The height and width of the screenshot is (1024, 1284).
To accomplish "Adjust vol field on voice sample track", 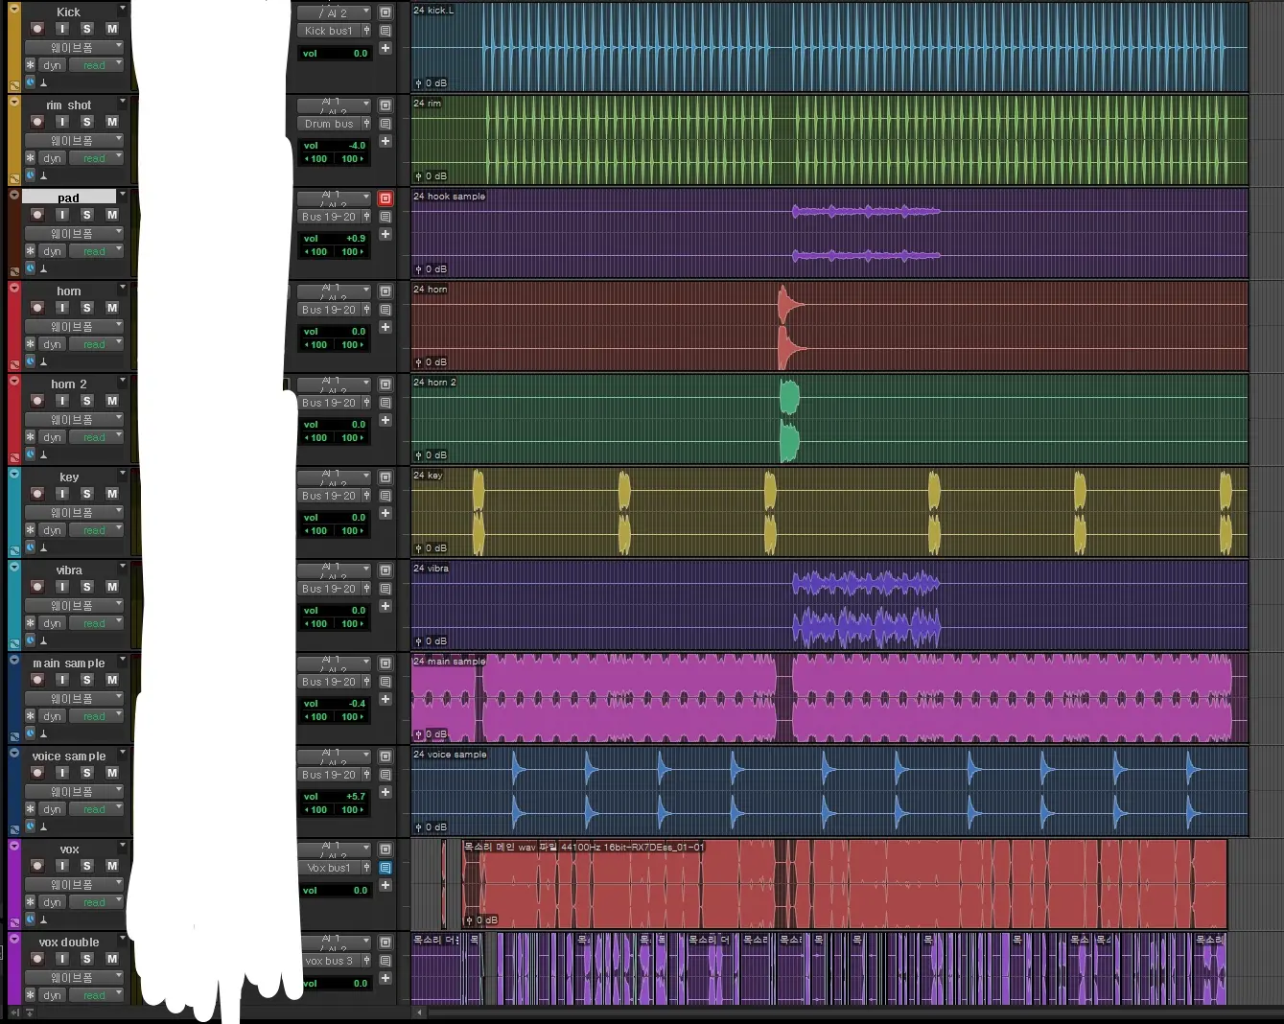I will click(335, 797).
